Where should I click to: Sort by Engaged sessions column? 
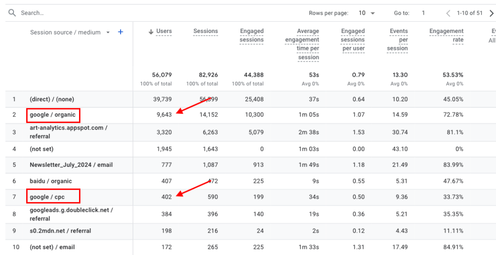point(251,35)
